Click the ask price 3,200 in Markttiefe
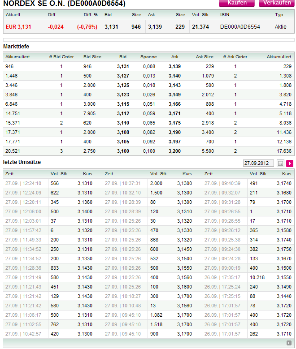 point(174,151)
